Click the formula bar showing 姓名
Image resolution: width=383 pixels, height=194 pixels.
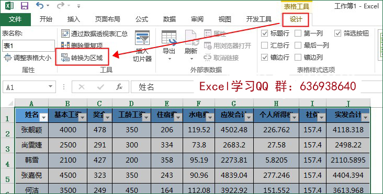click(x=162, y=87)
